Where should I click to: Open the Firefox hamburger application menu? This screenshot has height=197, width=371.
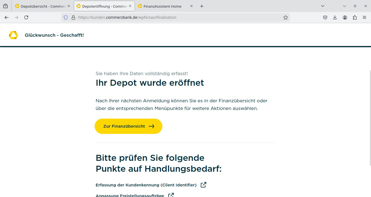(x=364, y=17)
